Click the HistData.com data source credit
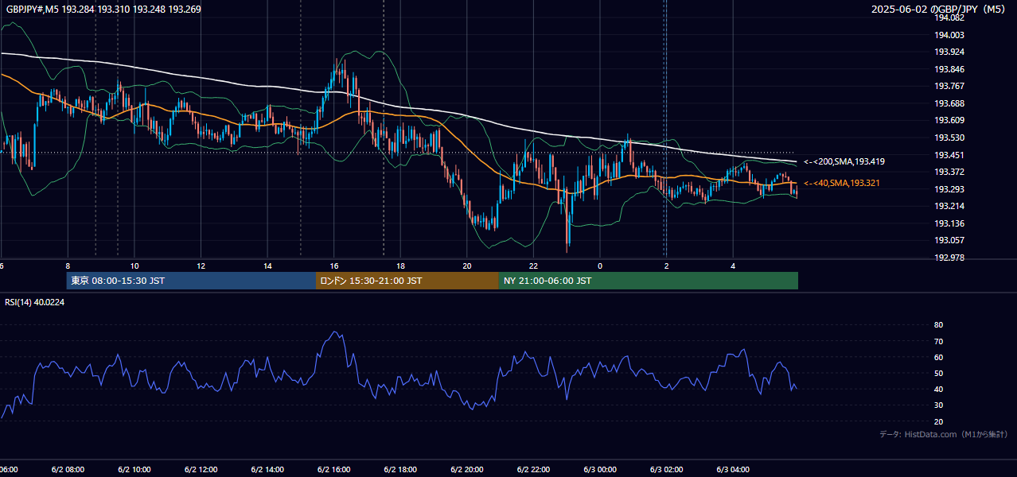 pyautogui.click(x=943, y=434)
